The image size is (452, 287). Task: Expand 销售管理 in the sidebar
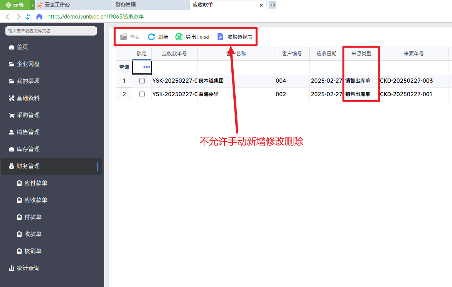coord(51,132)
